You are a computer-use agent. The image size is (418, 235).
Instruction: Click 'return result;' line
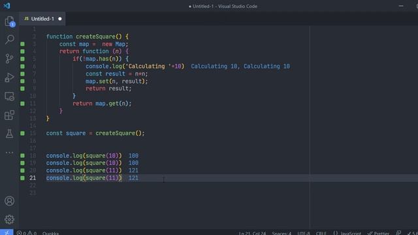[108, 89]
